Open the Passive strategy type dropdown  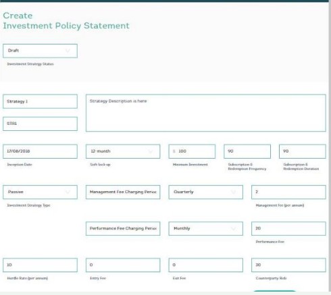click(40, 192)
